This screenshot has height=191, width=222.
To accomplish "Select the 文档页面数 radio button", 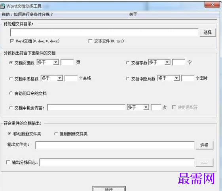I will pos(11,62).
